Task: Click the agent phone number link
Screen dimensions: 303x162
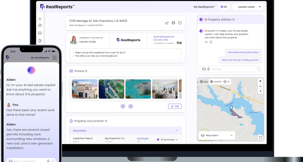Action: coord(161,40)
